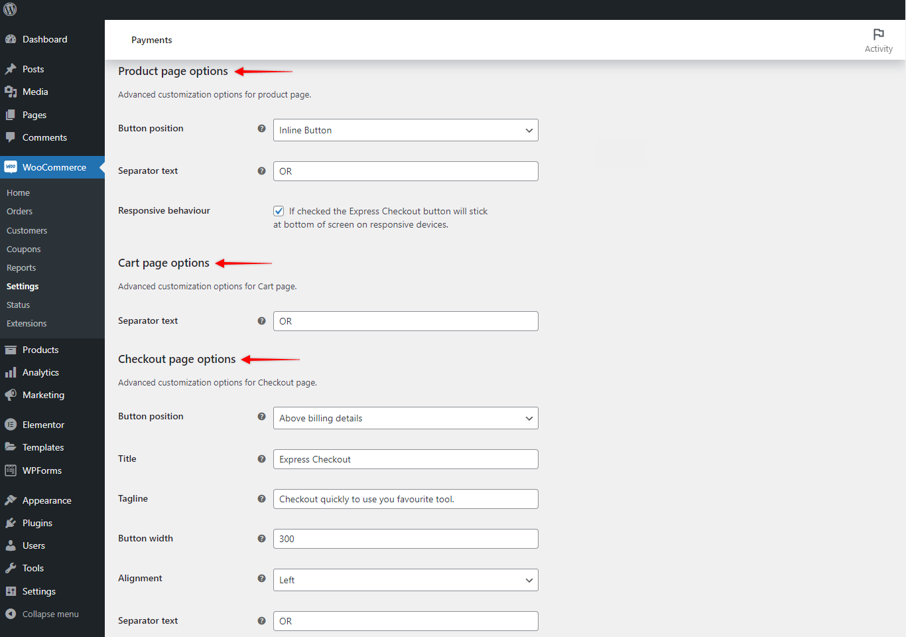906x637 pixels.
Task: Click help icon beside checkout Button position
Action: point(262,417)
